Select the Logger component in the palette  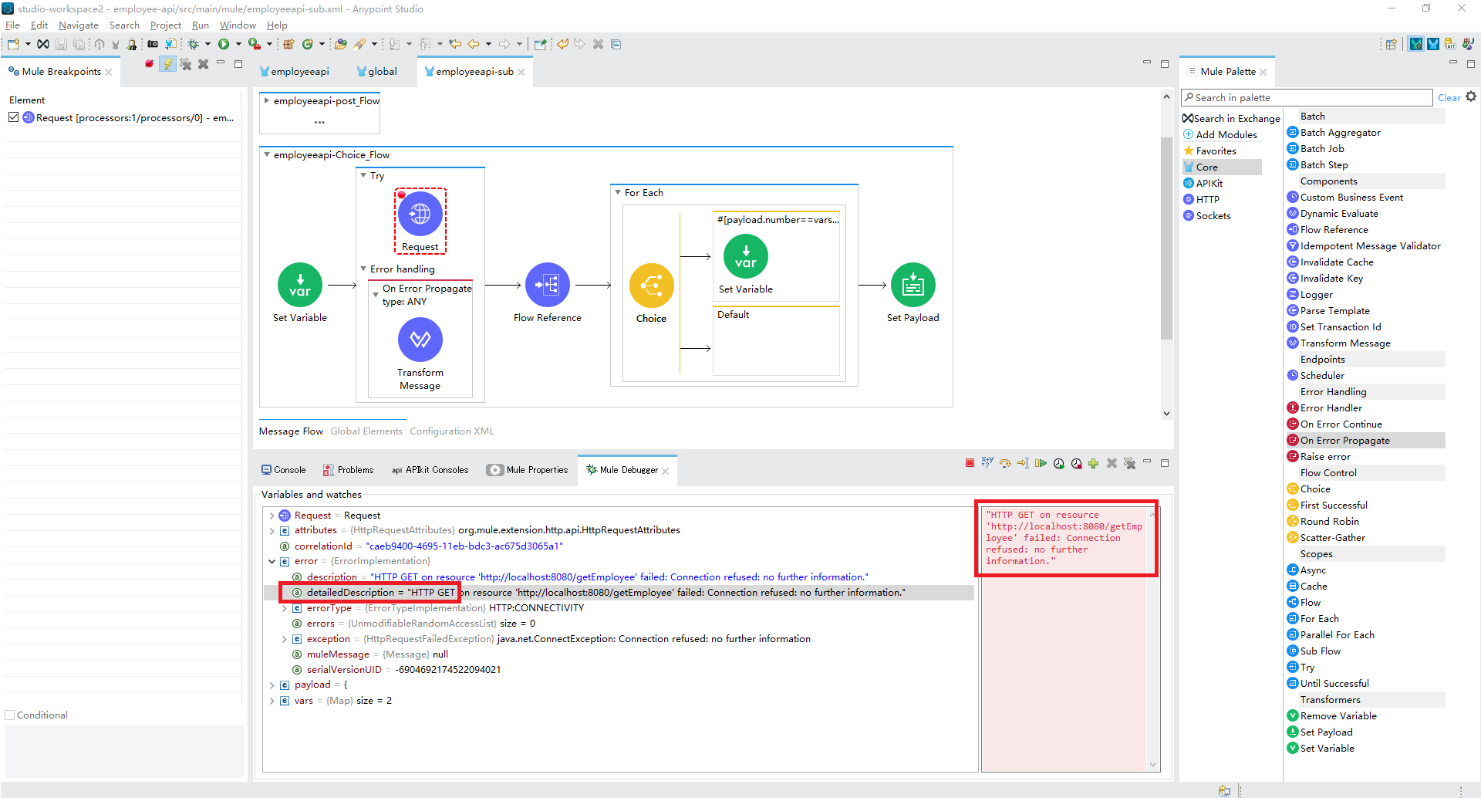(x=1316, y=295)
